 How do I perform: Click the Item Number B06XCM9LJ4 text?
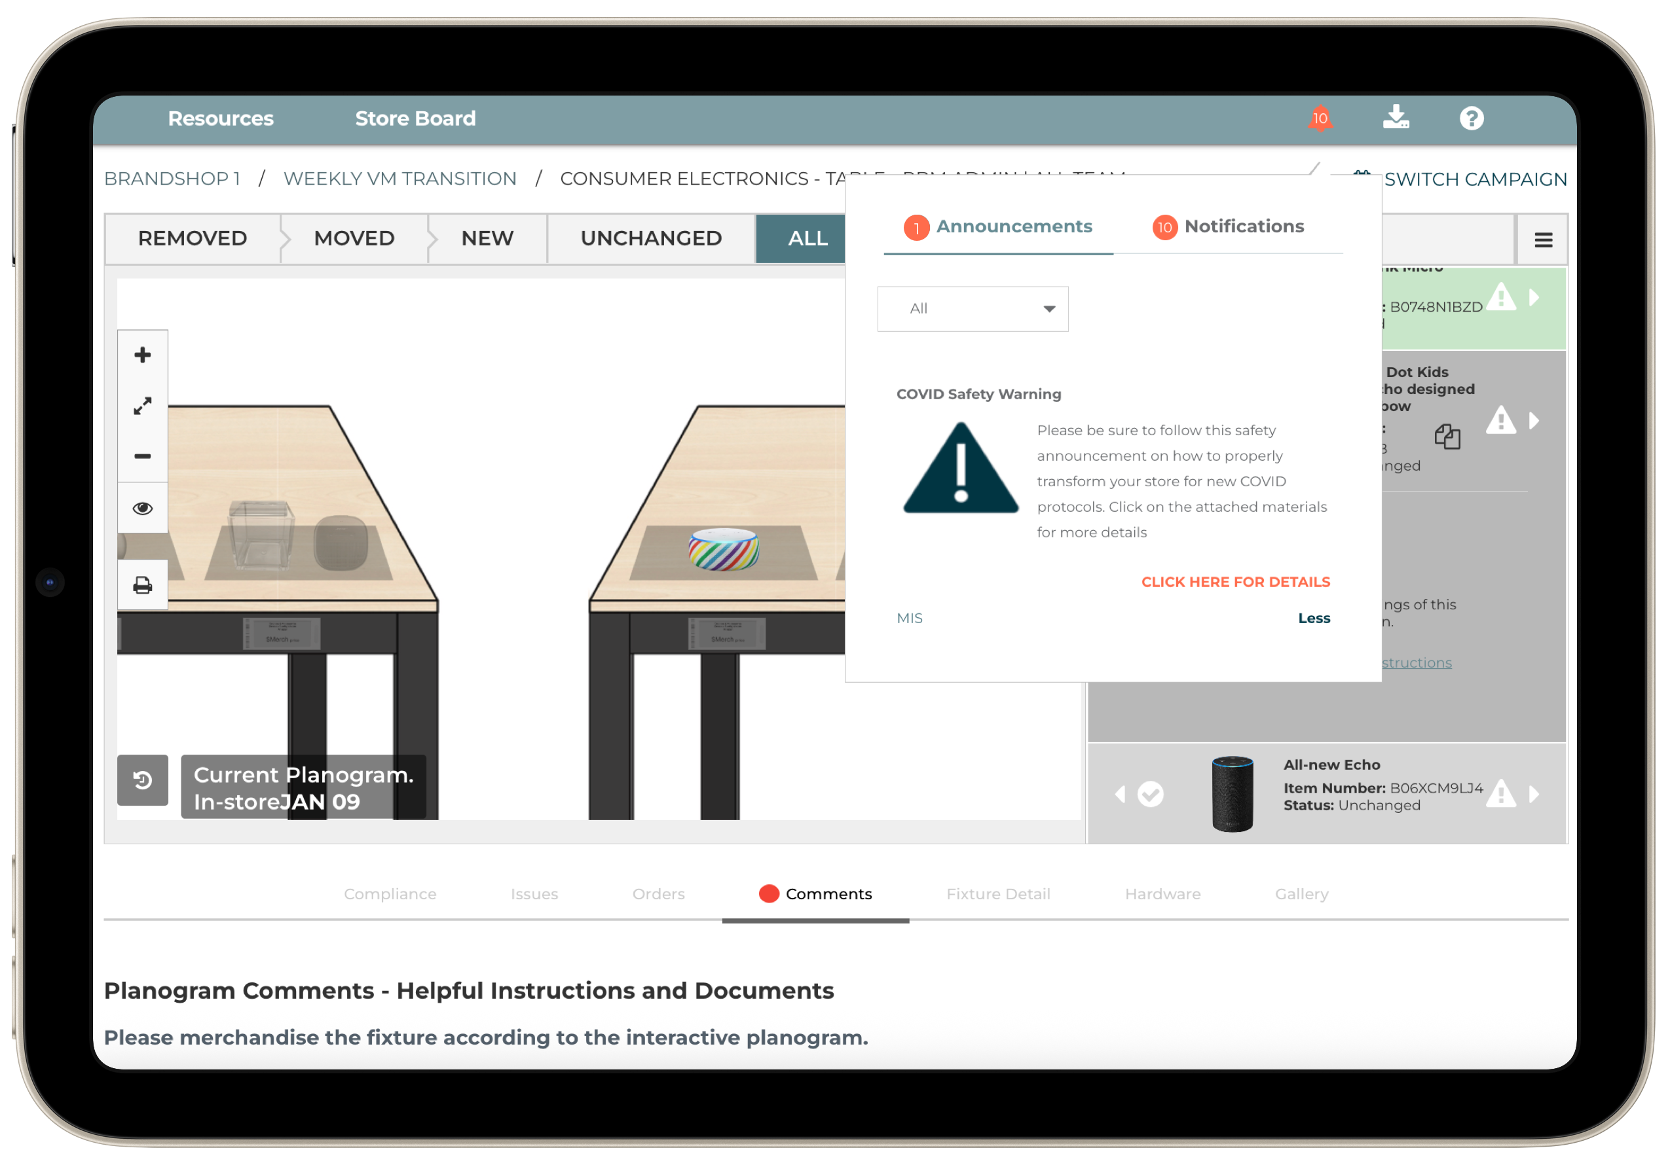coord(1382,788)
